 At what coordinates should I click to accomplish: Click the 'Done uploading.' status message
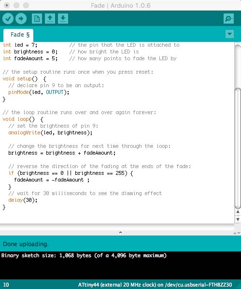[26, 244]
